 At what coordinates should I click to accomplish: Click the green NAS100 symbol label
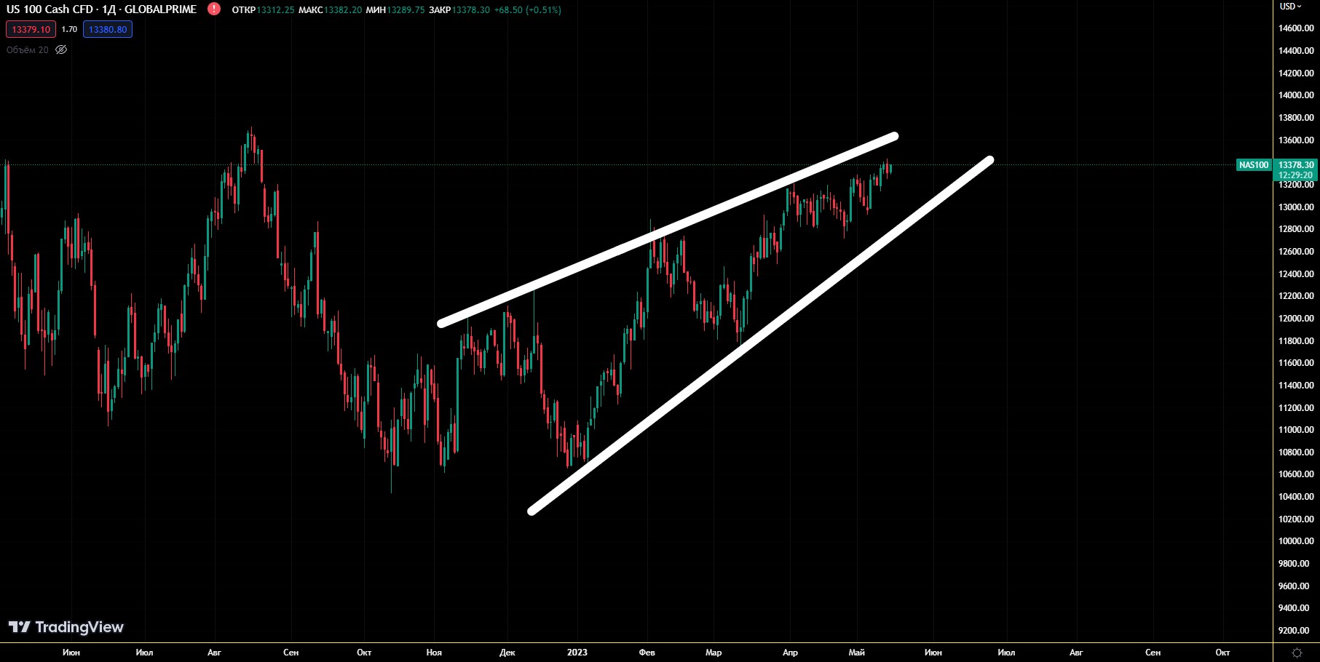click(1253, 165)
